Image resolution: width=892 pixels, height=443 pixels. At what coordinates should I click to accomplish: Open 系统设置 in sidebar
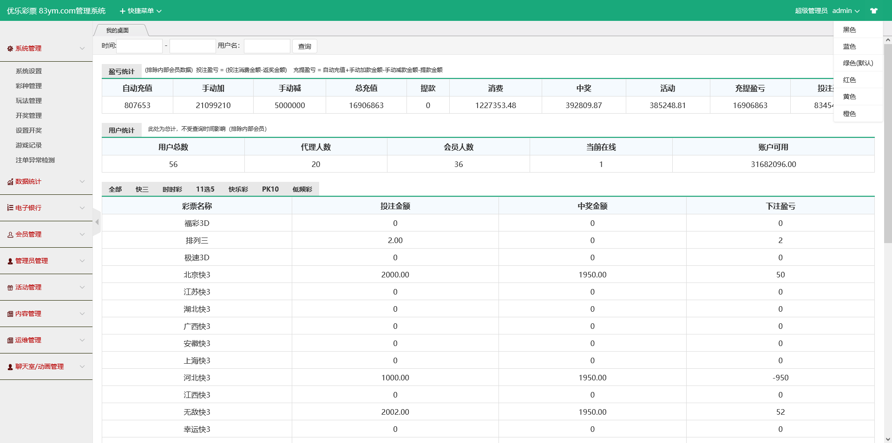click(29, 71)
